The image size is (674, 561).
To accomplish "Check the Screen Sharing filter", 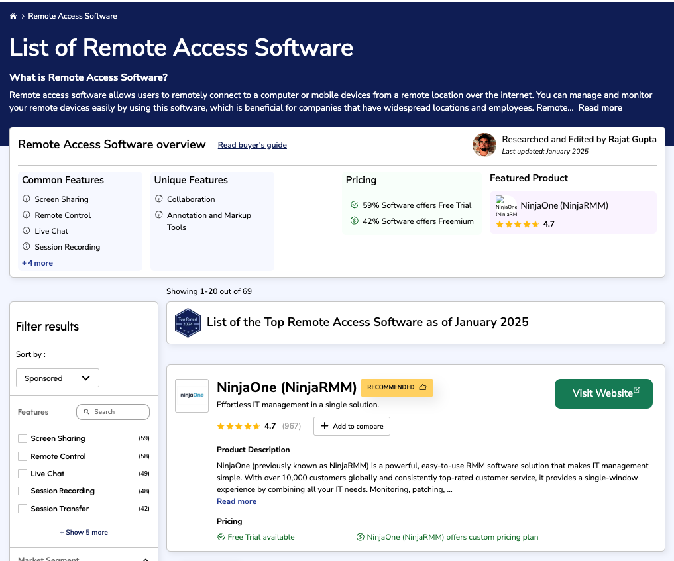I will [x=23, y=438].
